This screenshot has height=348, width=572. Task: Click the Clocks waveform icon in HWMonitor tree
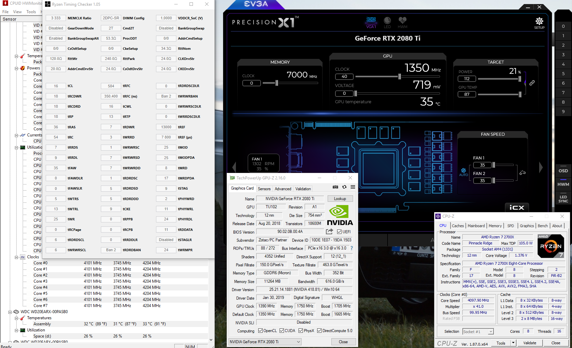tap(23, 257)
